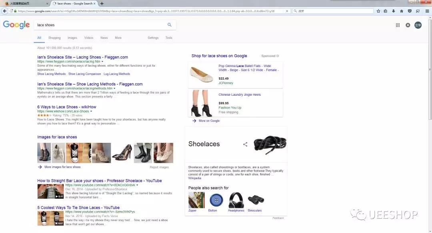Open More images for lace shoes
This screenshot has height=233, width=432.
point(62,167)
